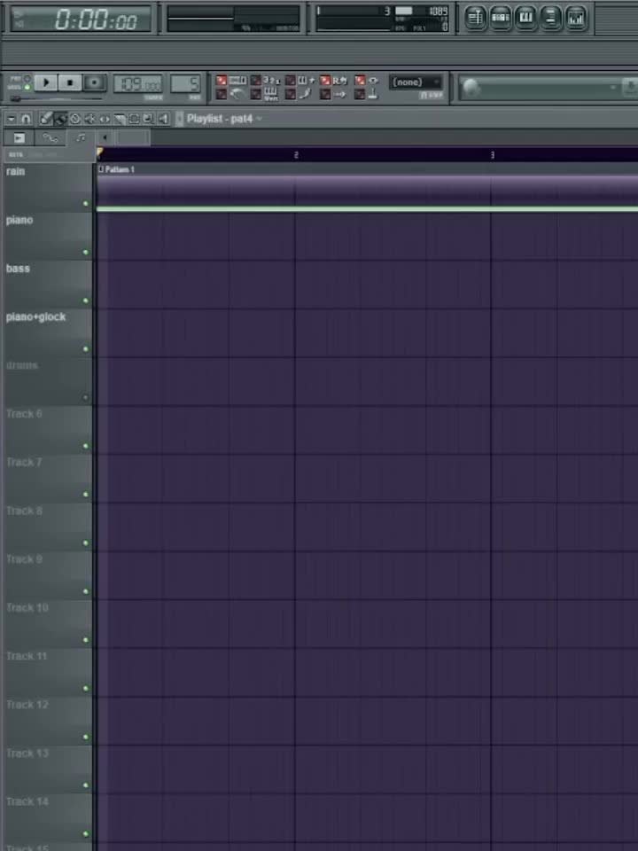Switch to the automation clips tab
638x851 pixels.
(51, 138)
